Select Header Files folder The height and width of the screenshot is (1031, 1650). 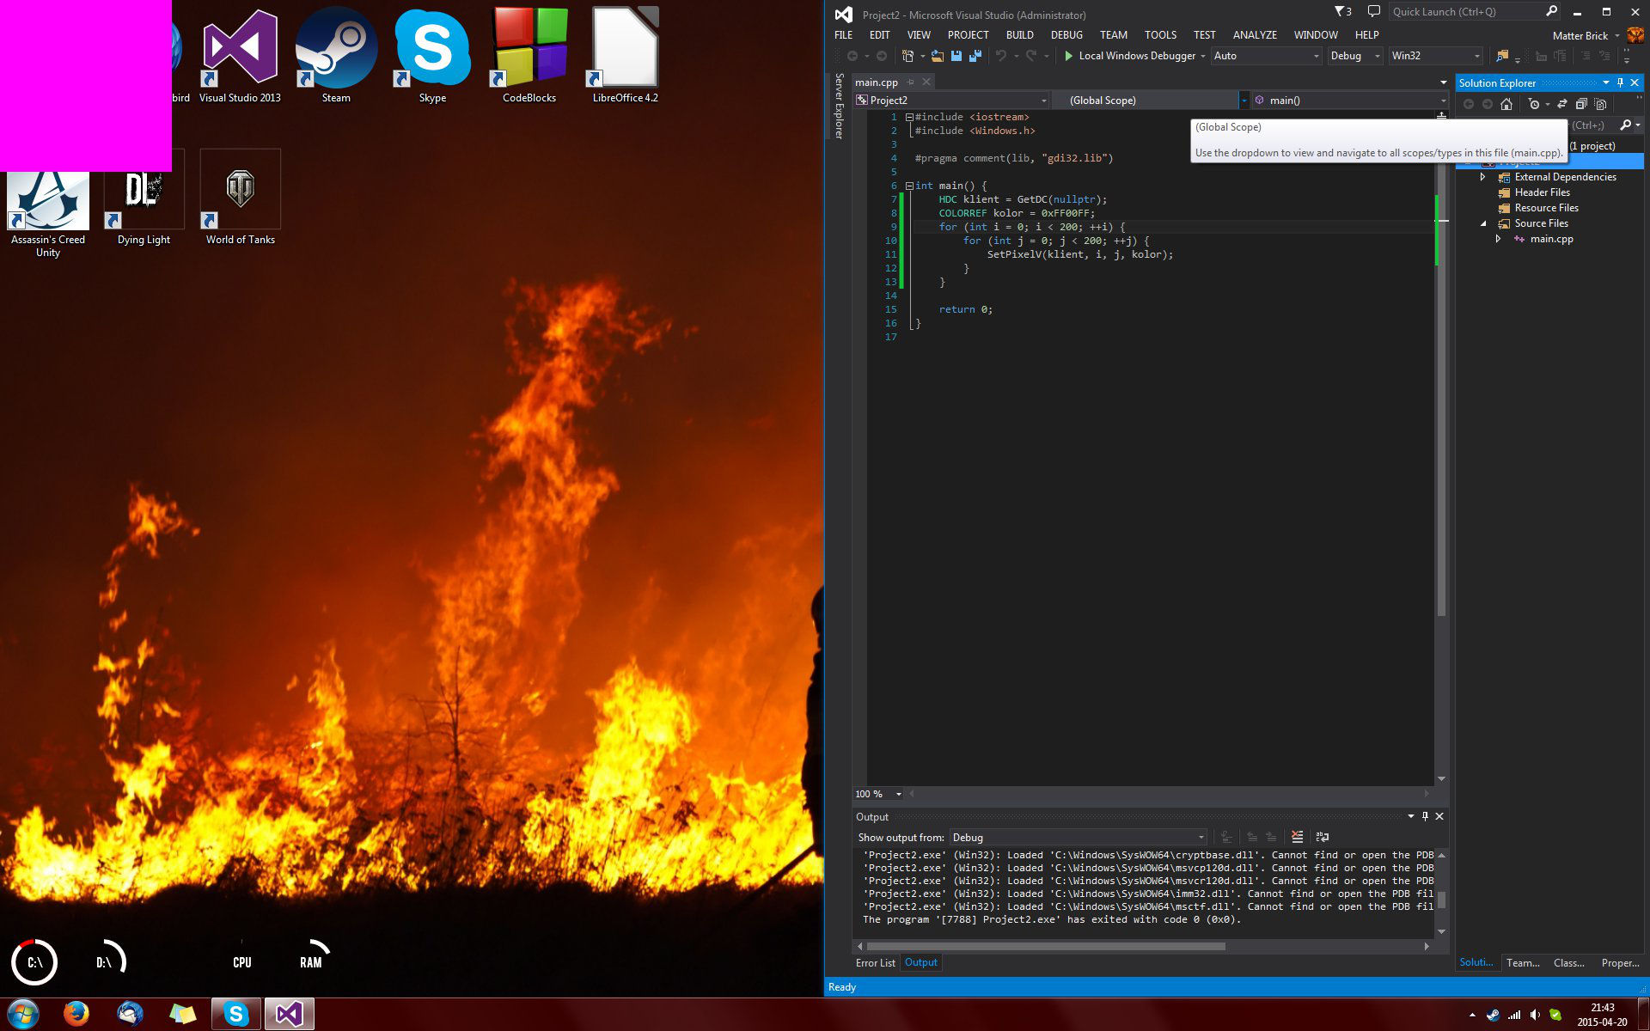[x=1542, y=192]
